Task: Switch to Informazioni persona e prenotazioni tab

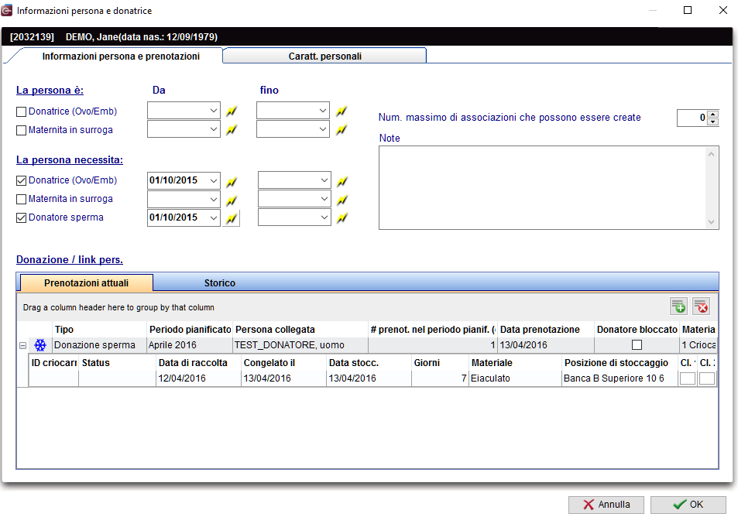Action: [121, 56]
